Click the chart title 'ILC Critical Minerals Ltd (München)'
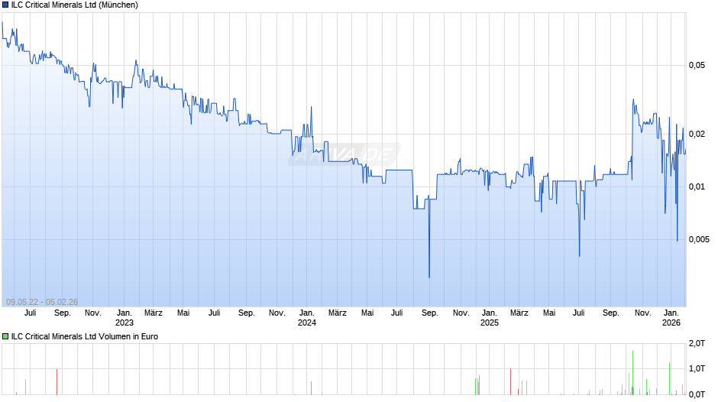 click(75, 5)
